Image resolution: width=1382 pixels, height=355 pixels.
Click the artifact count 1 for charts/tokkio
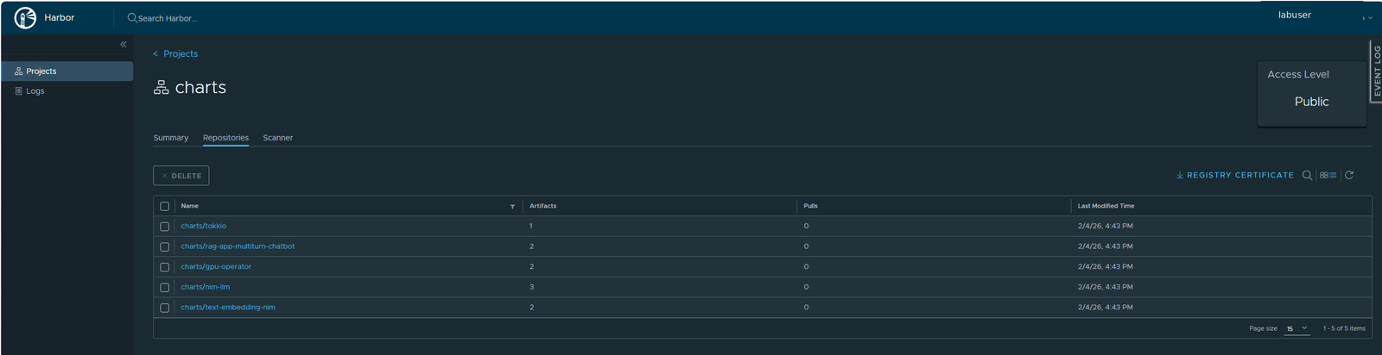[x=531, y=226]
